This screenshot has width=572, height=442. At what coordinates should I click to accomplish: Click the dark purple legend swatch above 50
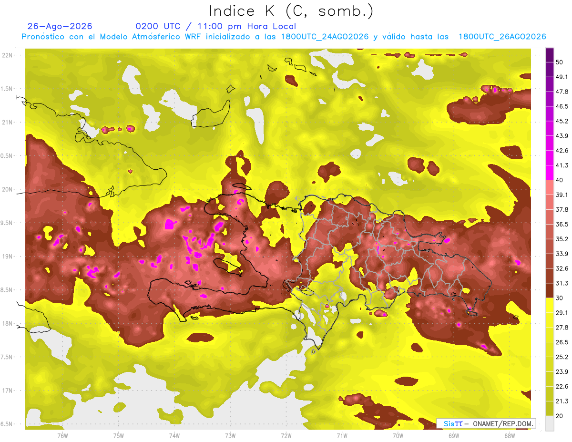[x=550, y=54]
